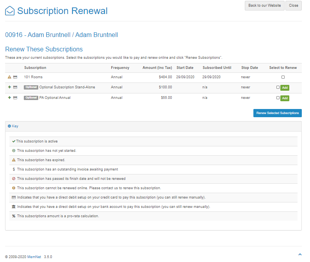Select checkbox for Optional Subscription Stand-Alone
The height and width of the screenshot is (262, 310).
(x=278, y=87)
